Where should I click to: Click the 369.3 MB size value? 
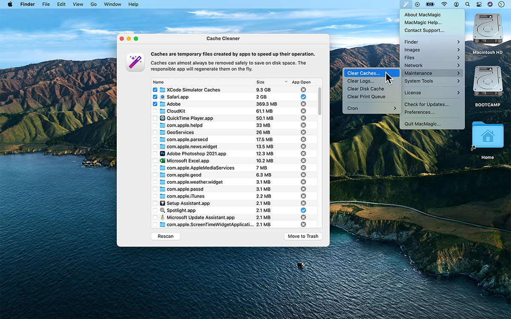point(267,104)
